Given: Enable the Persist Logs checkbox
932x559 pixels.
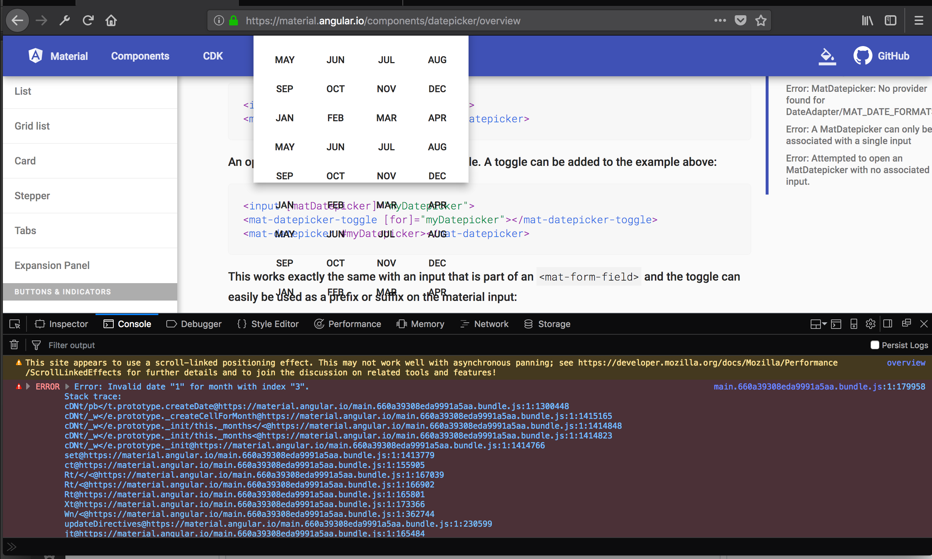Looking at the screenshot, I should coord(875,345).
